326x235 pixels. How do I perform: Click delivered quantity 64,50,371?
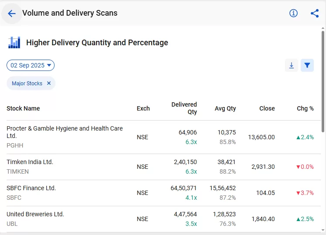click(x=184, y=188)
